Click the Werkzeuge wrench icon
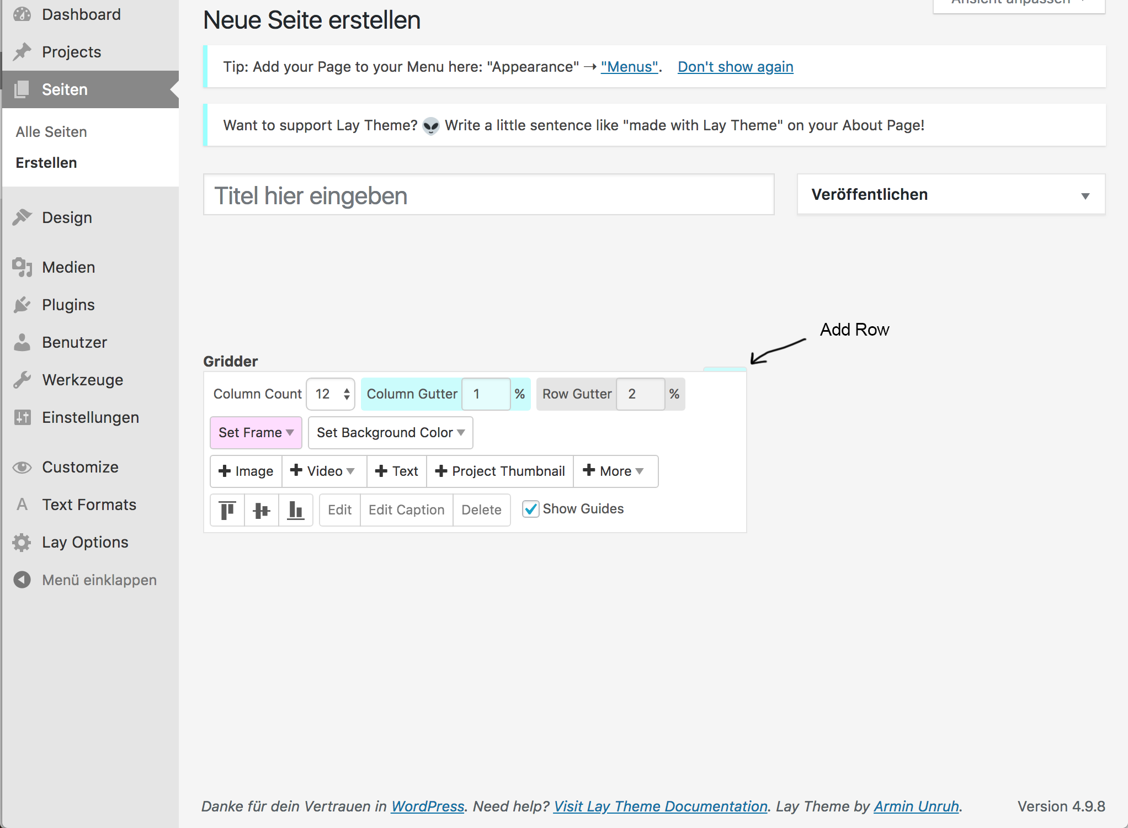This screenshot has width=1128, height=828. pos(22,380)
